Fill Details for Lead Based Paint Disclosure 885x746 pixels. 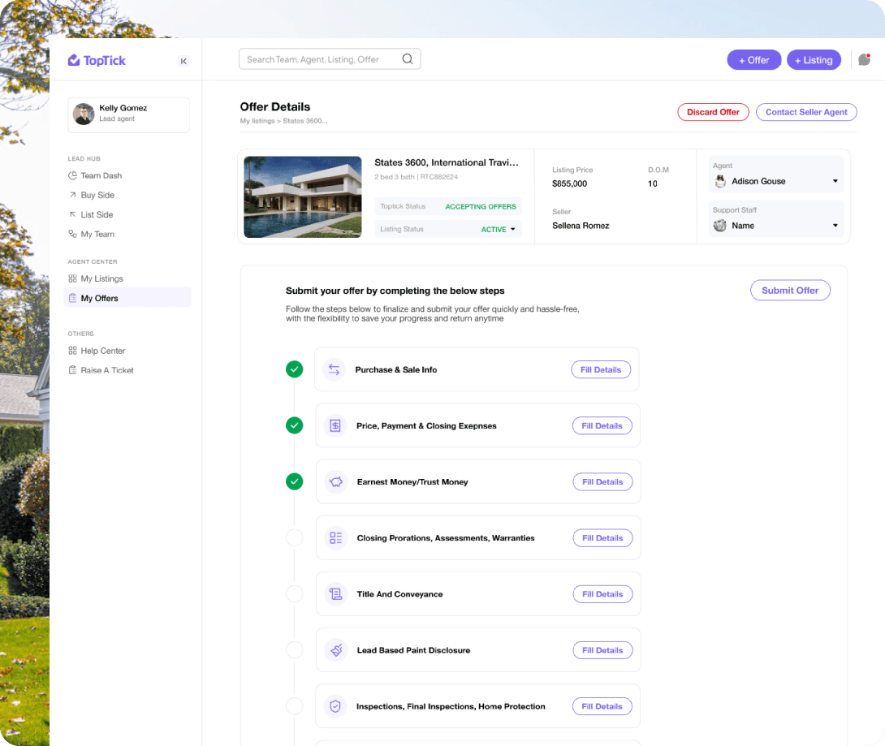coord(602,650)
